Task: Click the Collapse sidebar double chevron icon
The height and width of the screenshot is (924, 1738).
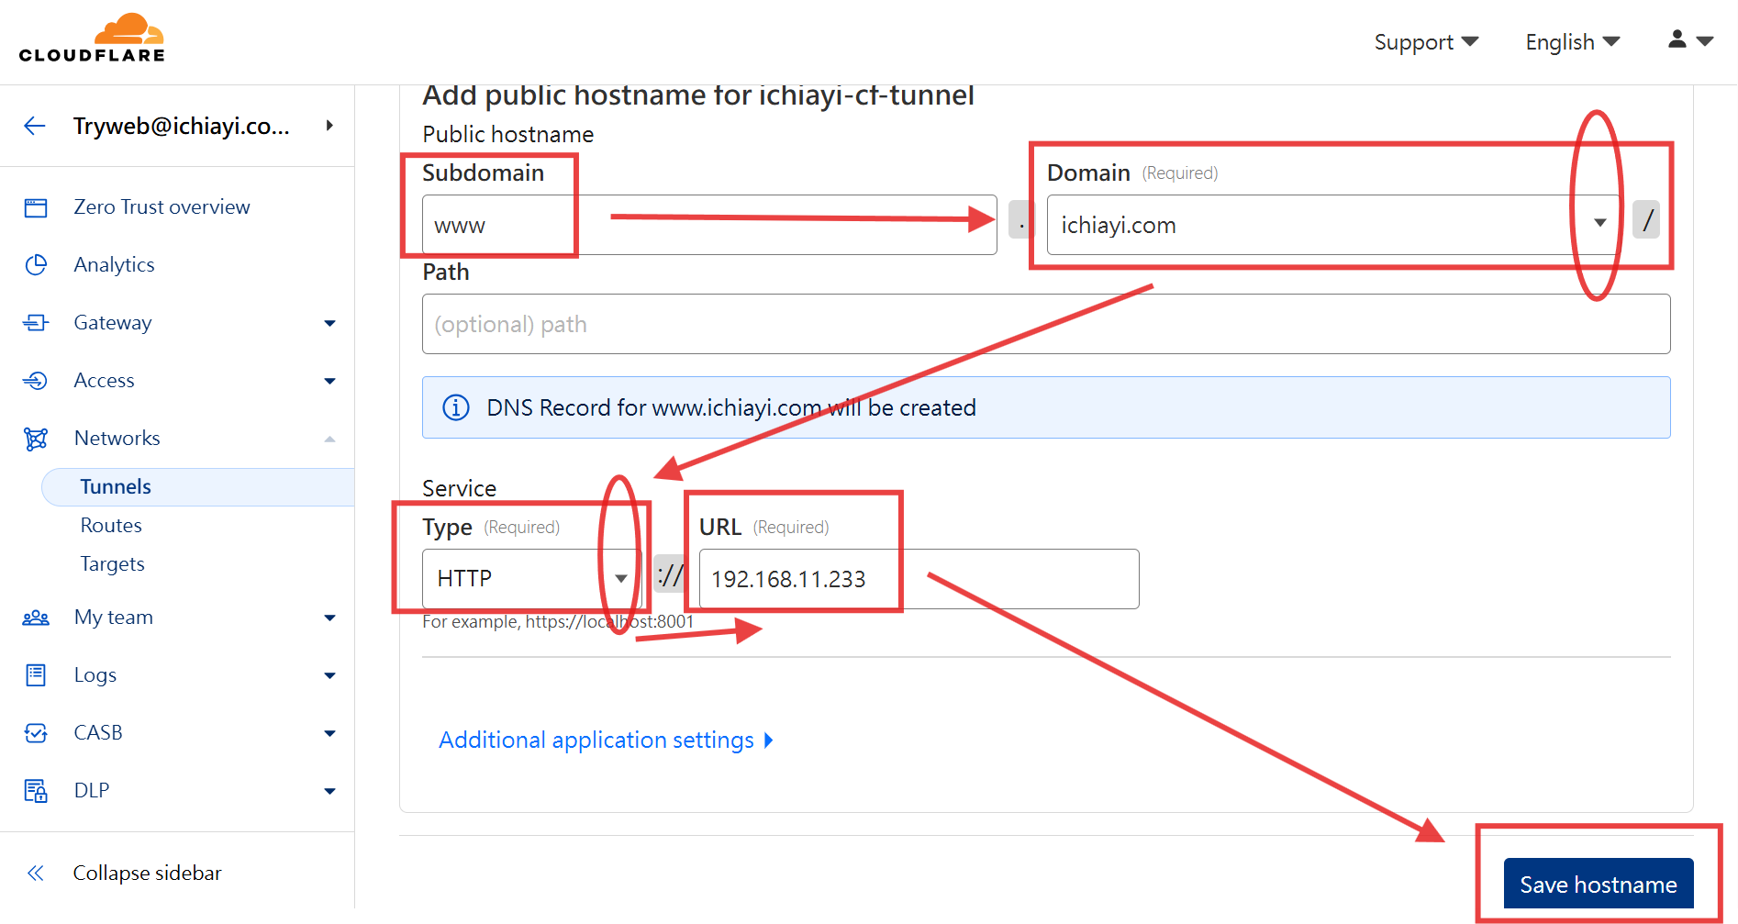Action: click(36, 873)
